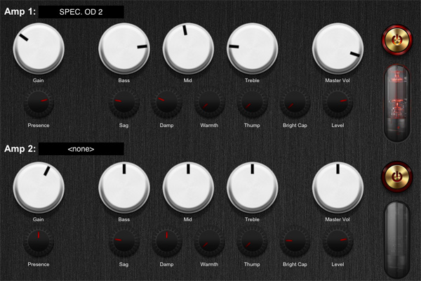Open the Amp 1 SPEC. OD 2 model selector
Image resolution: width=421 pixels, height=281 pixels.
pyautogui.click(x=81, y=12)
